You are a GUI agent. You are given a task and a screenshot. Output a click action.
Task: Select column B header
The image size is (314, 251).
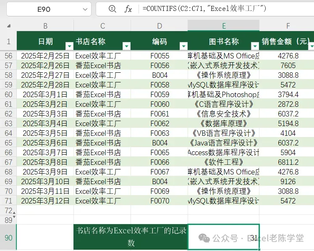click(x=45, y=26)
